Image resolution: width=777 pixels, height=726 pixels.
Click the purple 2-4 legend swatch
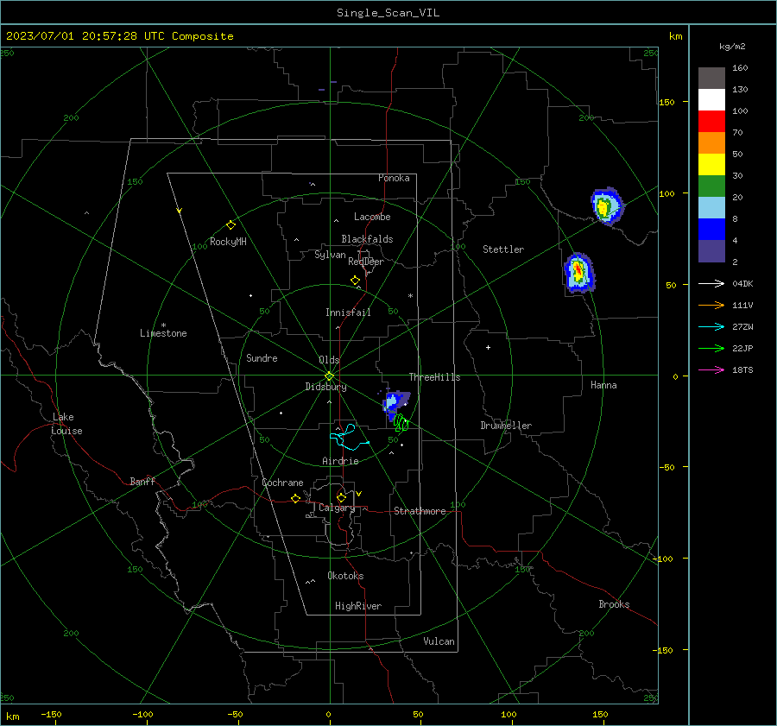(x=711, y=250)
